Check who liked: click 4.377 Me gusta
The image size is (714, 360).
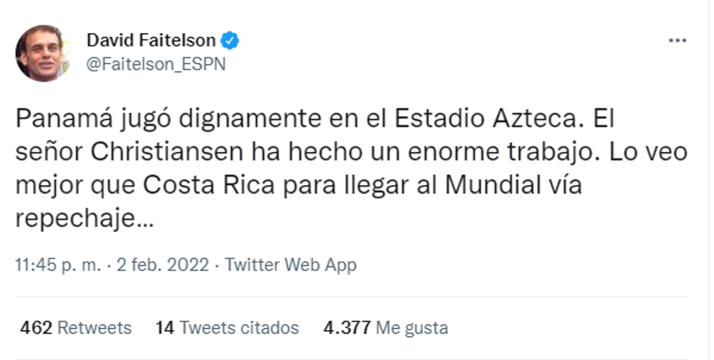pos(386,327)
